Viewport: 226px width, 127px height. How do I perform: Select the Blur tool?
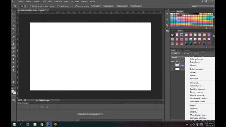[x=13, y=59]
